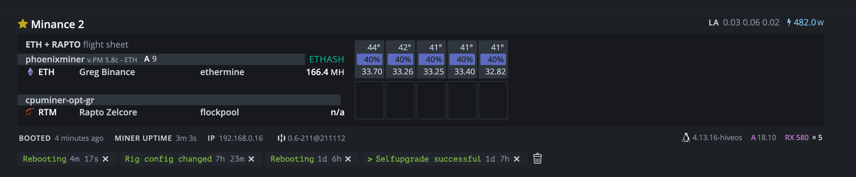856x177 pixels.
Task: Click the Hive version icon near 0.6-211
Action: coord(281,138)
